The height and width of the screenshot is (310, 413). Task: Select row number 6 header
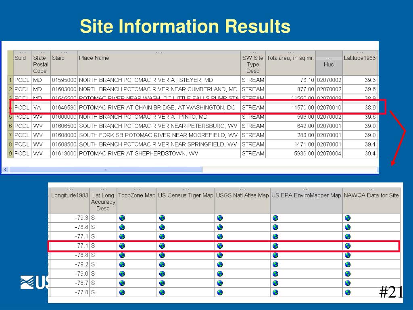10,126
